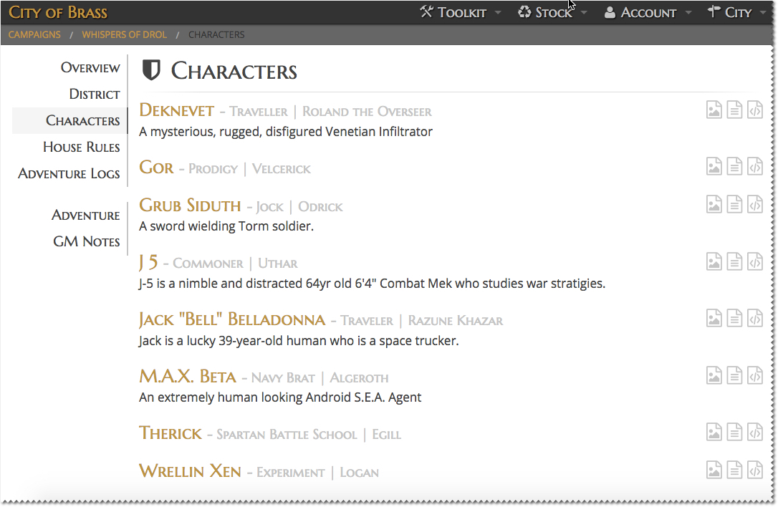Click the image file icon for Deknevet
The height and width of the screenshot is (507, 778).
[714, 110]
